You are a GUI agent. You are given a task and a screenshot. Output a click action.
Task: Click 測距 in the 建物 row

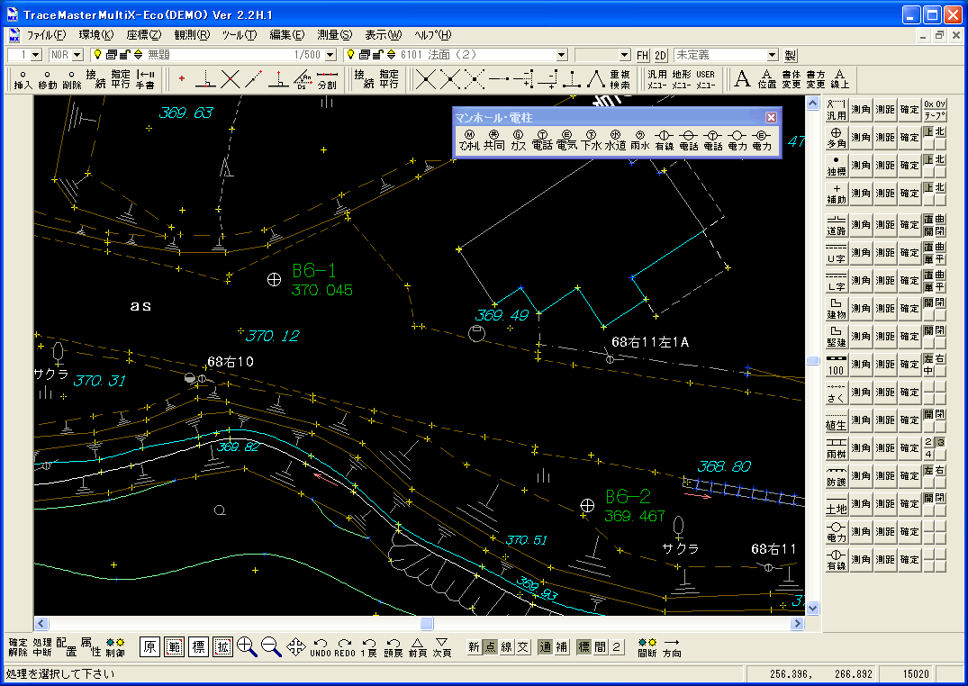885,309
